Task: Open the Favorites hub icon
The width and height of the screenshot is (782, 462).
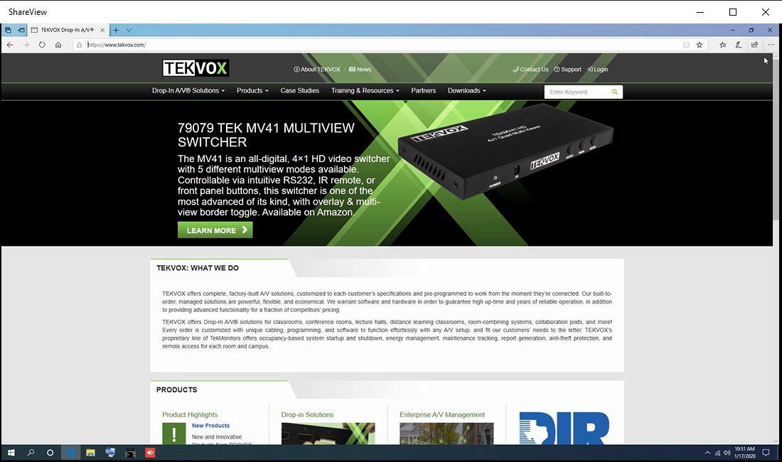Action: pos(723,45)
